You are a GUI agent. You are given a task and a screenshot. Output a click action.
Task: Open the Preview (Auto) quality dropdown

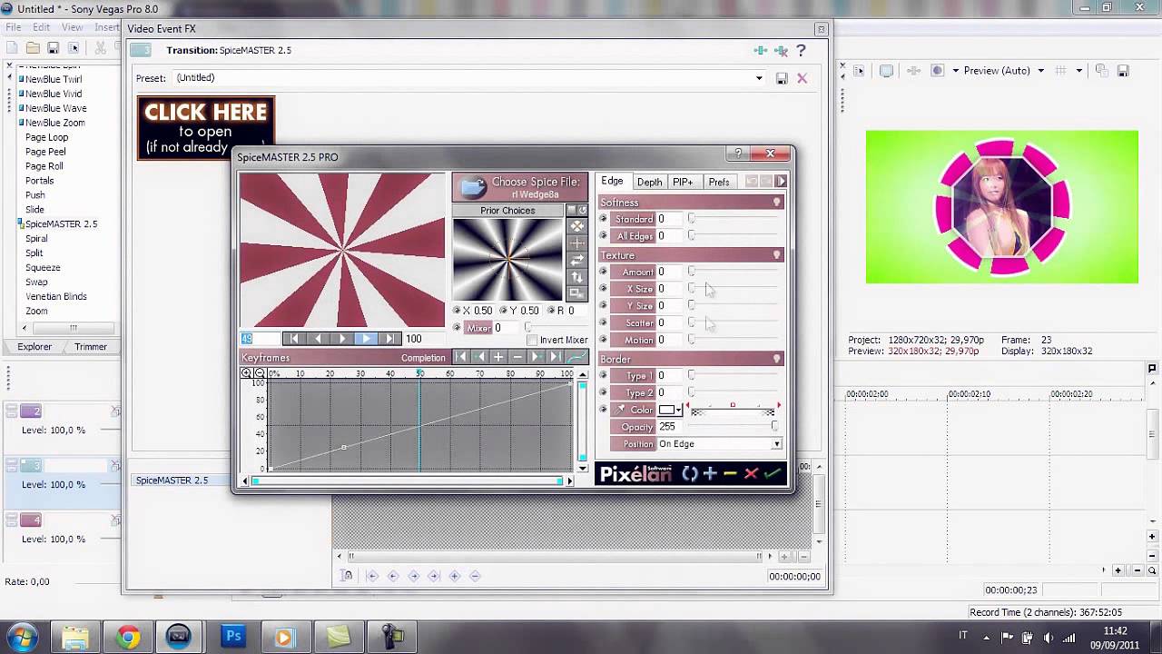pyautogui.click(x=1040, y=71)
